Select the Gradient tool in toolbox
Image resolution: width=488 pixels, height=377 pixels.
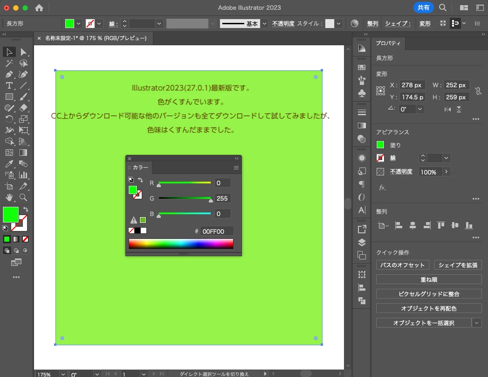[23, 153]
